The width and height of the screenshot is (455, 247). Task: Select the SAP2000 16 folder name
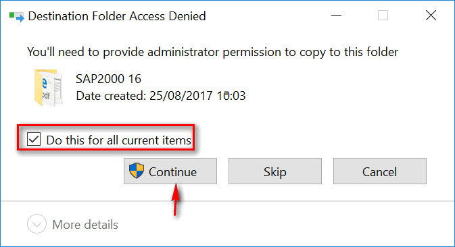point(109,79)
